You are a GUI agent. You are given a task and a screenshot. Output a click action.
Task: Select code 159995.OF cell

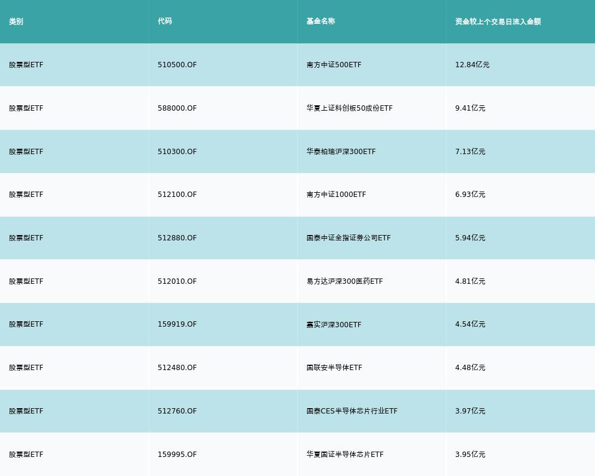tap(177, 455)
